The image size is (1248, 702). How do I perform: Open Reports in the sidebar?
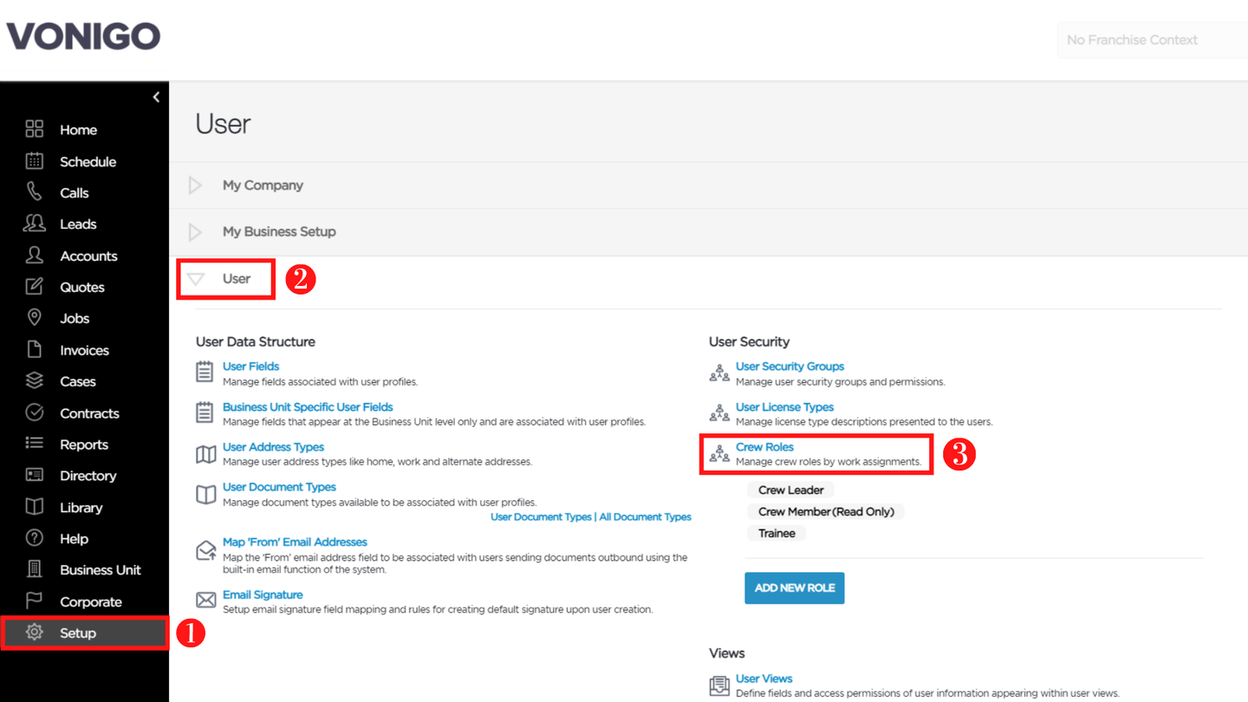pyautogui.click(x=84, y=445)
